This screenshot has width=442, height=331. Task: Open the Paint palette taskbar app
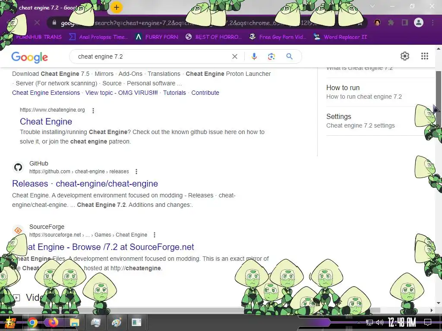(x=116, y=322)
